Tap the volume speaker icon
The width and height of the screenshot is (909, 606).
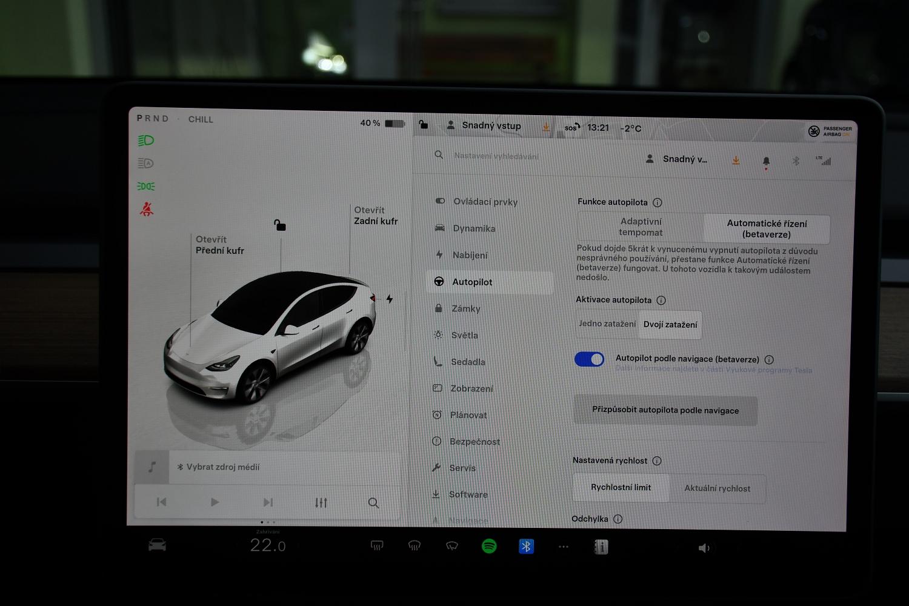point(704,548)
